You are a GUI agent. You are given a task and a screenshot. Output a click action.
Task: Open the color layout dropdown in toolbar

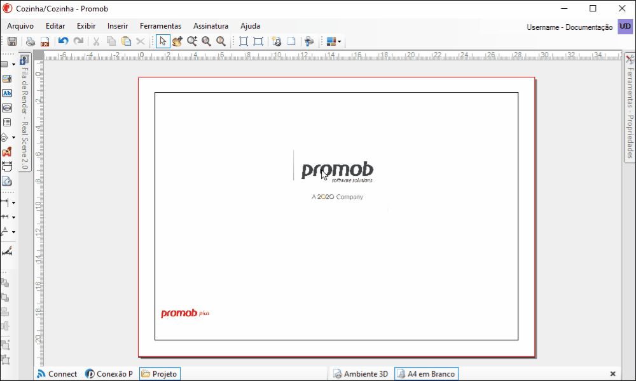click(339, 42)
